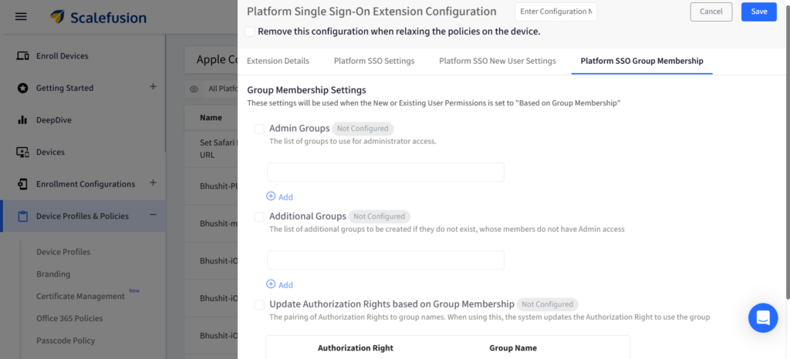Collapse Device Profiles & Policies section
This screenshot has width=790, height=359.
pos(153,216)
